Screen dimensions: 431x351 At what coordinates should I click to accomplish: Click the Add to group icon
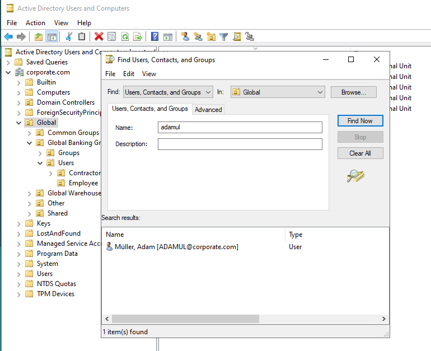pos(250,36)
